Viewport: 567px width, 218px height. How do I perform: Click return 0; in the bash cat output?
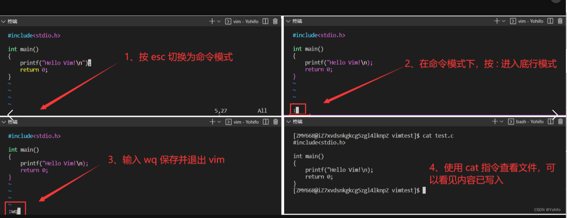(319, 177)
